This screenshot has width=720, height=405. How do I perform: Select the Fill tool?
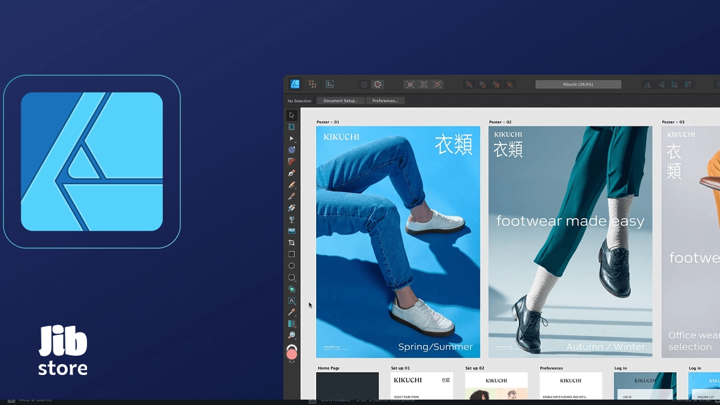point(292,208)
